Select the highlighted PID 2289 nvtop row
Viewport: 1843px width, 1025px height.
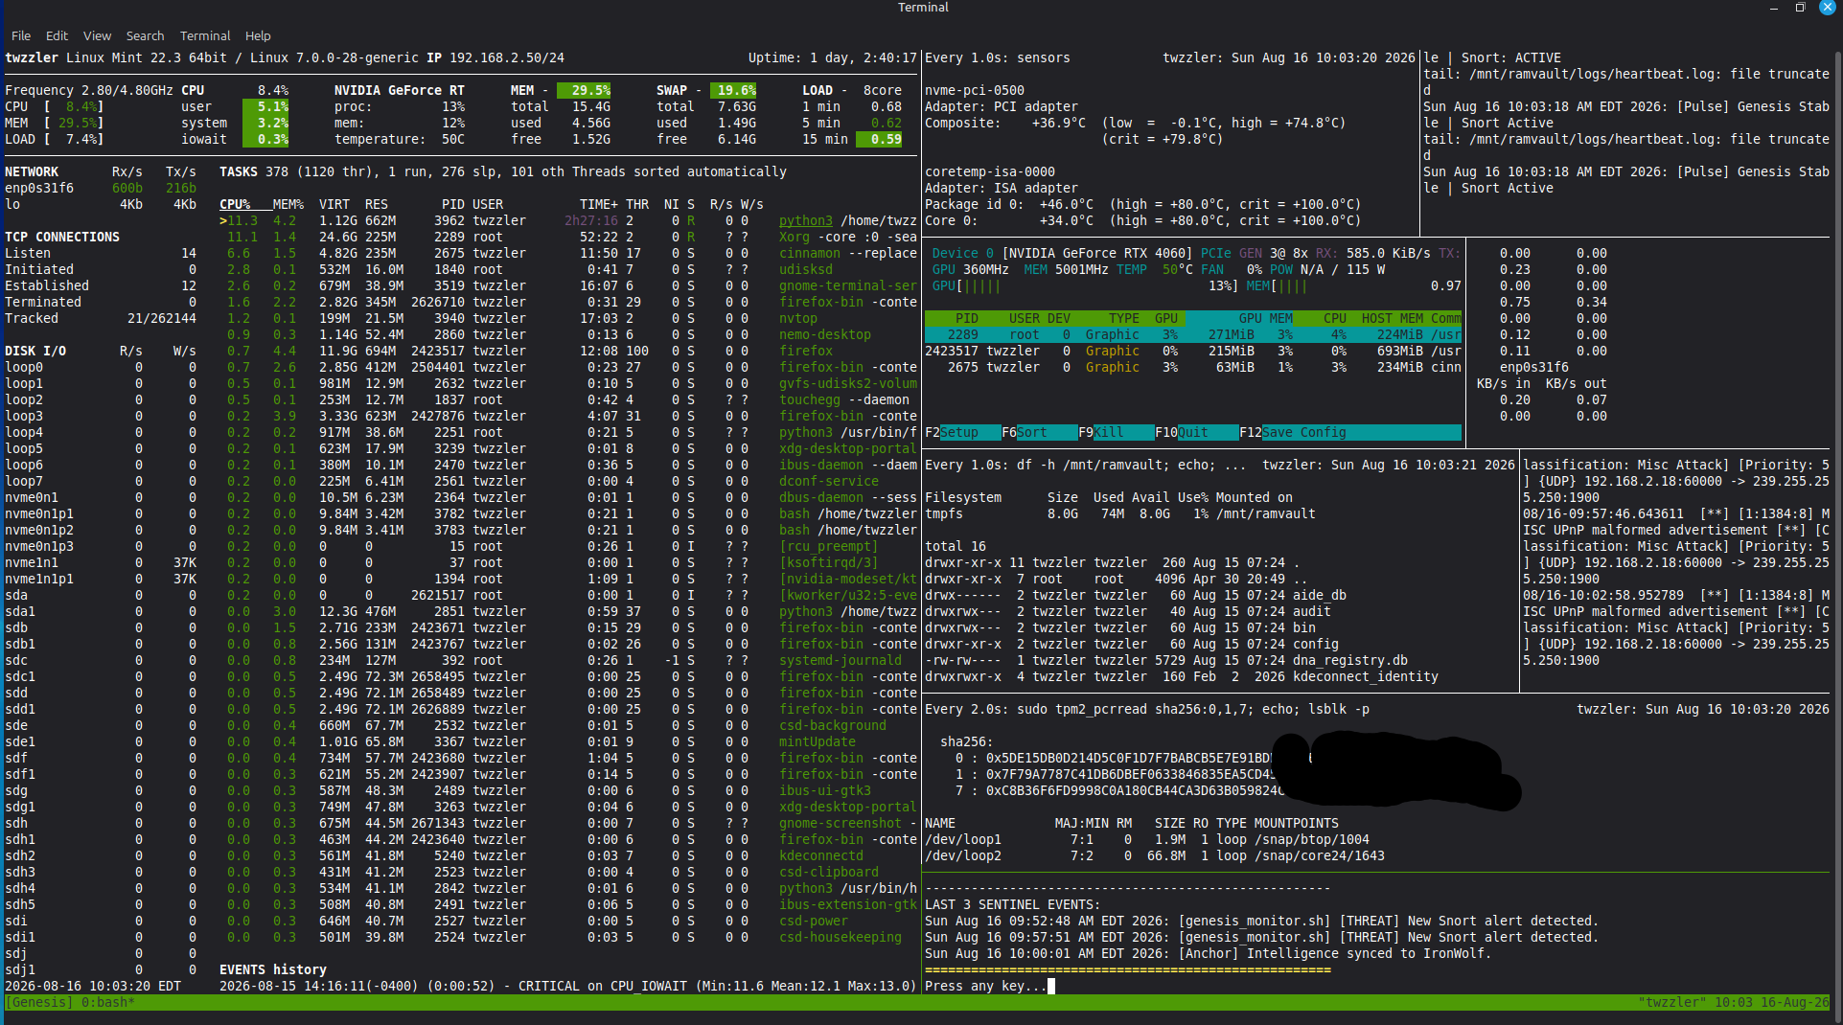pos(1193,334)
